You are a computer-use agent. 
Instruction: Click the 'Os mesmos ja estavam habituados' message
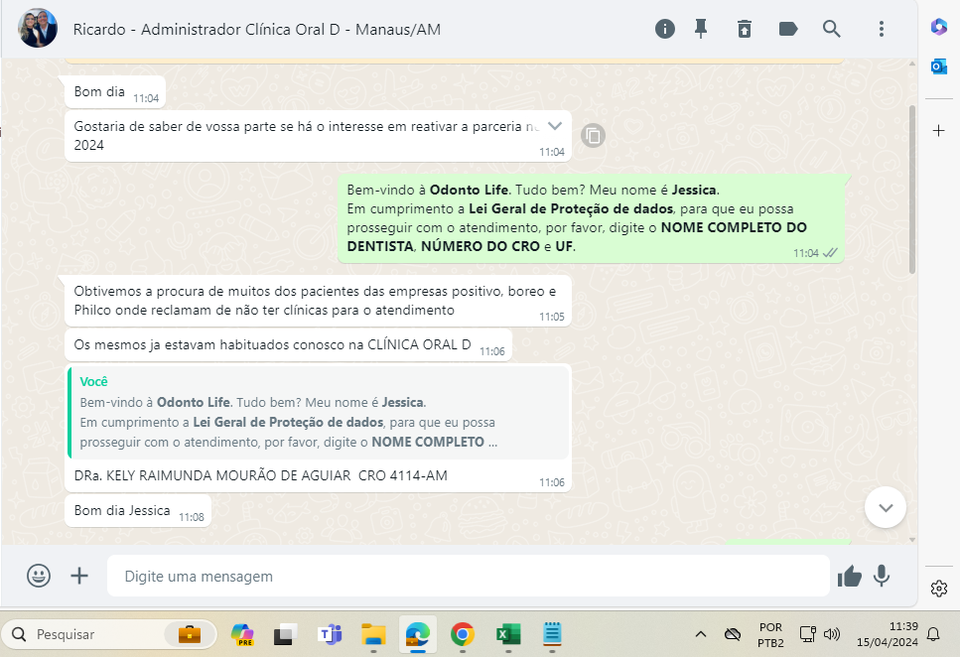tap(288, 344)
